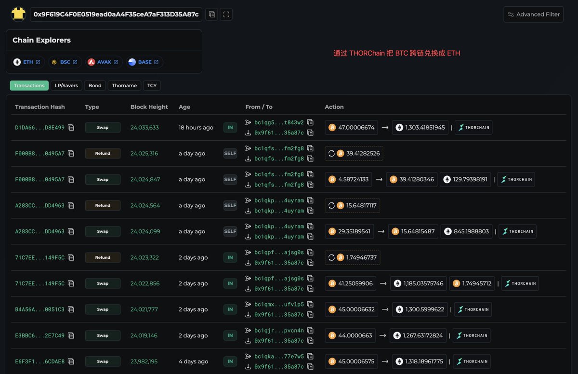578x374 pixels.
Task: Open BASE chain explorer link
Action: click(144, 62)
